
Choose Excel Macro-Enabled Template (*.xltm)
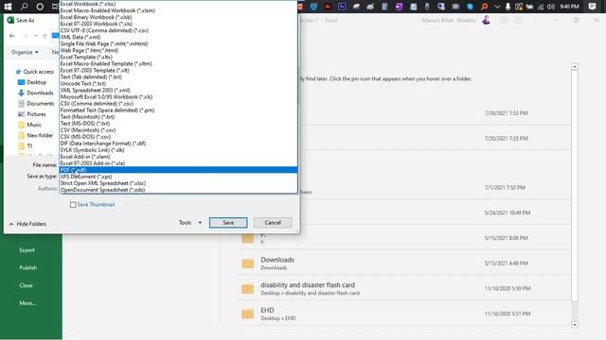click(x=178, y=63)
